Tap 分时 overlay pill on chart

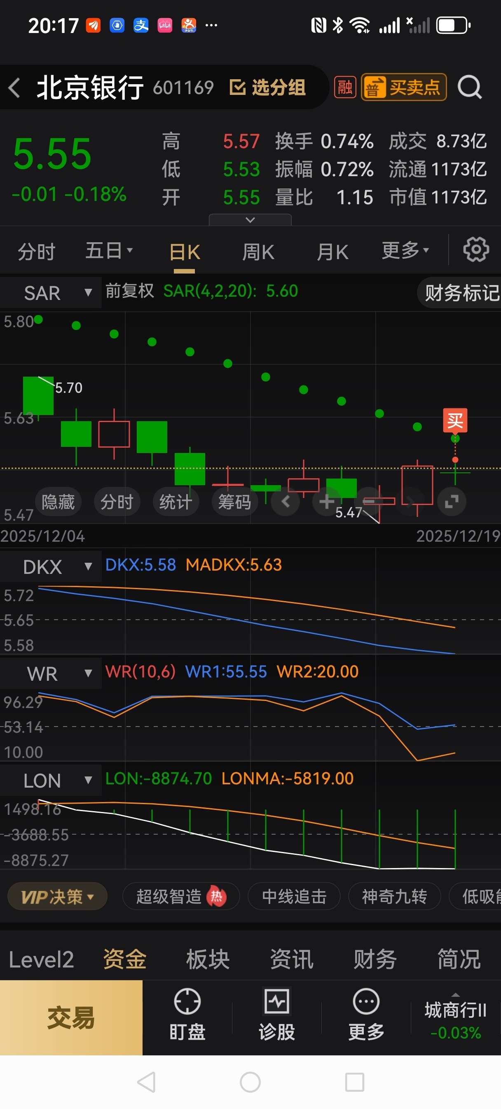pyautogui.click(x=117, y=502)
